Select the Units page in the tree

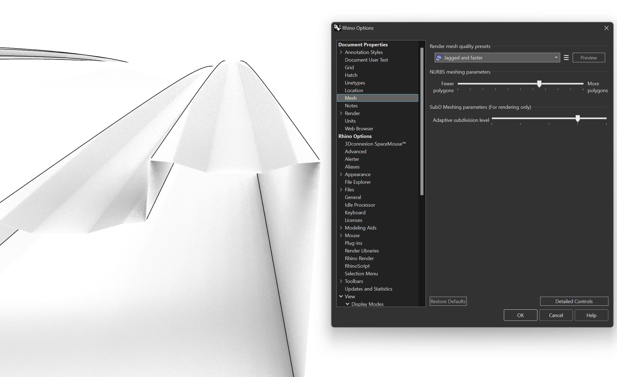pyautogui.click(x=350, y=121)
